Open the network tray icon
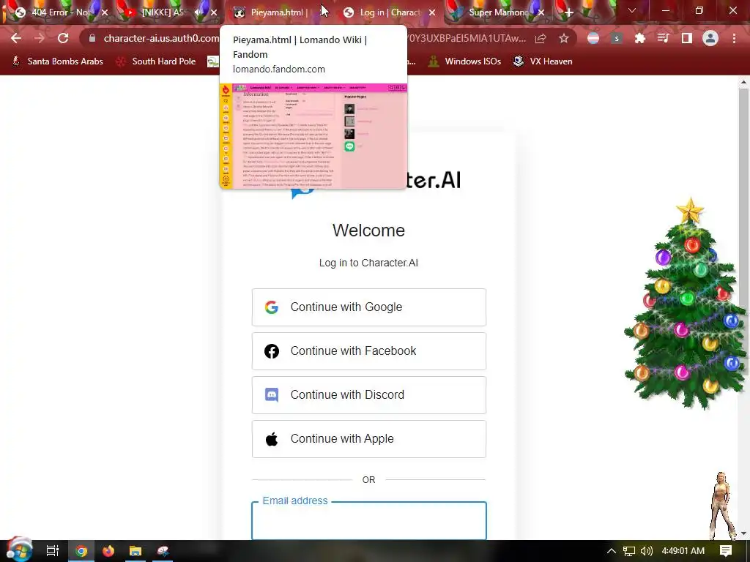The height and width of the screenshot is (562, 750). click(x=628, y=551)
